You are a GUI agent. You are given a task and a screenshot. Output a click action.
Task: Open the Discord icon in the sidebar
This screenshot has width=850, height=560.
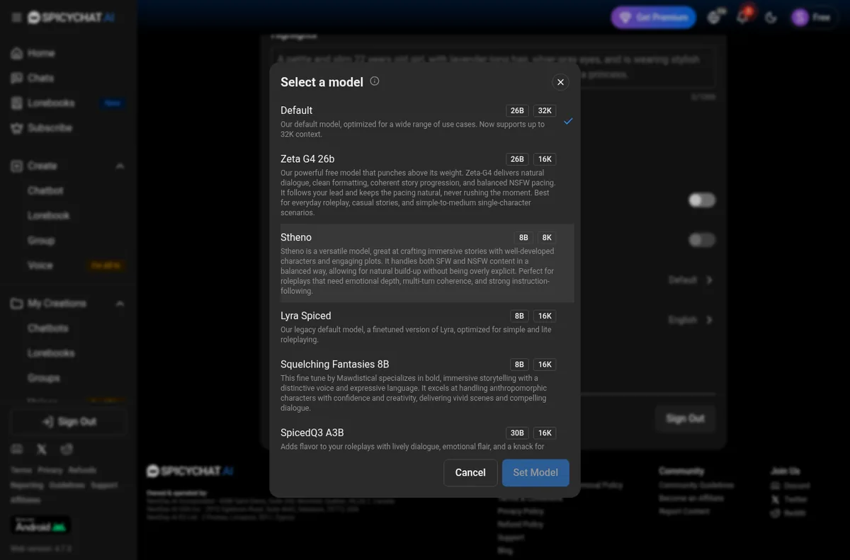[17, 450]
